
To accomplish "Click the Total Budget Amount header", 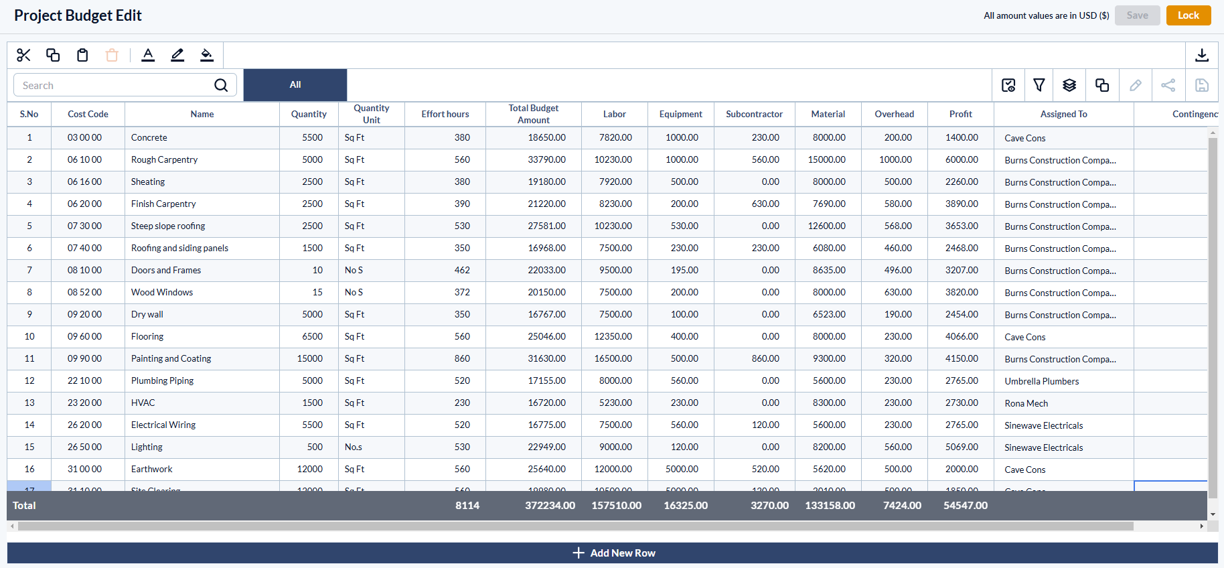I will pos(534,114).
